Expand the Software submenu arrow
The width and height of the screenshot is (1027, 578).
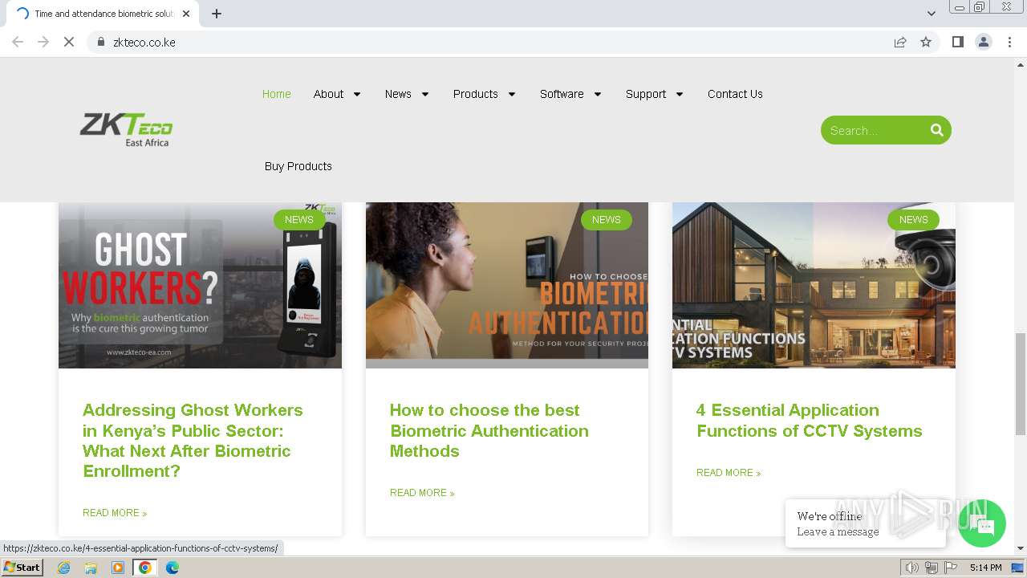(x=598, y=94)
